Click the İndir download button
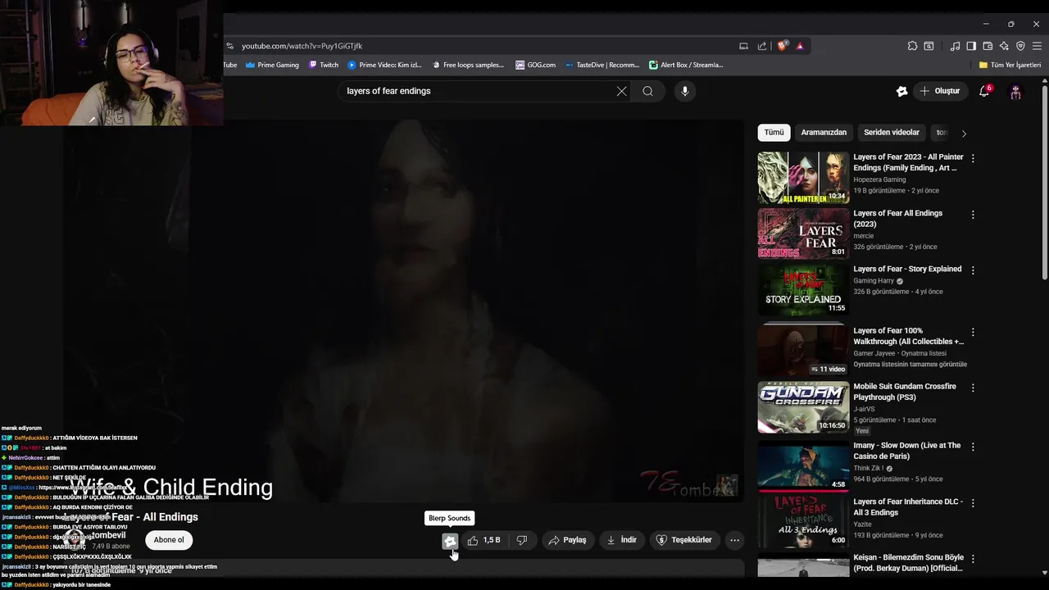1049x590 pixels. [621, 540]
